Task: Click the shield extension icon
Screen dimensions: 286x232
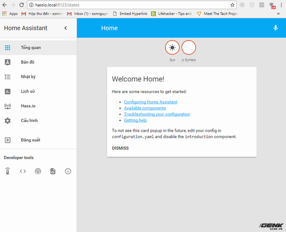Action: click(252, 5)
